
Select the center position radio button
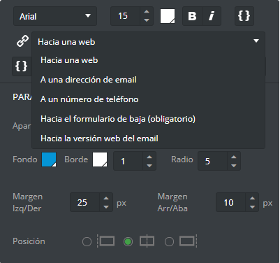[x=128, y=242]
